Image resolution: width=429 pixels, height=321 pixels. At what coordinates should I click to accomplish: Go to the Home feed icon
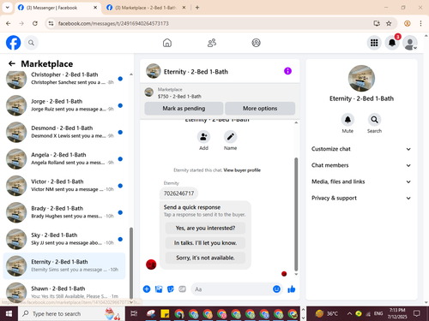click(167, 43)
